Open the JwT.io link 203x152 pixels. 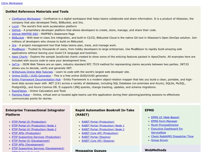point(16,65)
